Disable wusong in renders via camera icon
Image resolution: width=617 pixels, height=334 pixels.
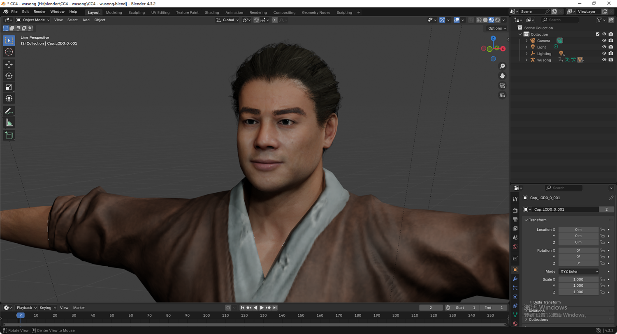point(611,60)
